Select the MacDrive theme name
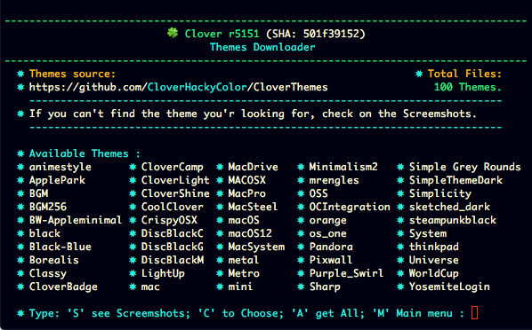 [x=254, y=167]
